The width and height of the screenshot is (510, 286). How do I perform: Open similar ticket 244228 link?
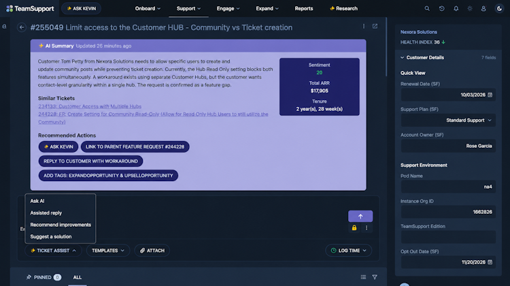point(153,118)
